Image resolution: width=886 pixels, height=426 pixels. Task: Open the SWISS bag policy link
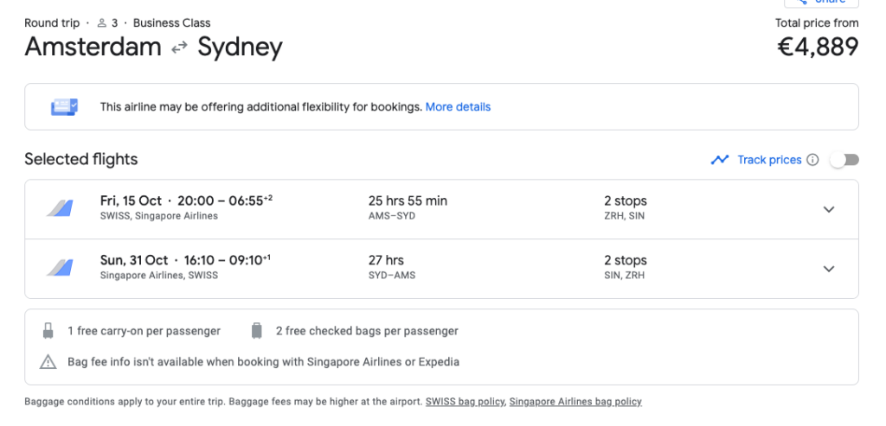click(465, 402)
